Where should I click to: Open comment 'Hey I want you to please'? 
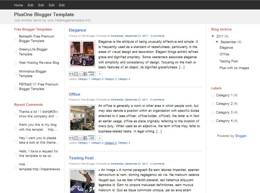pos(39,140)
